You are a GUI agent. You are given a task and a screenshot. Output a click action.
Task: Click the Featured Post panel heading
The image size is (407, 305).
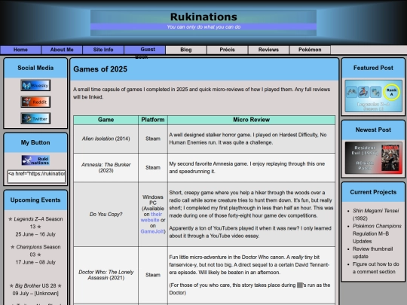click(x=373, y=68)
